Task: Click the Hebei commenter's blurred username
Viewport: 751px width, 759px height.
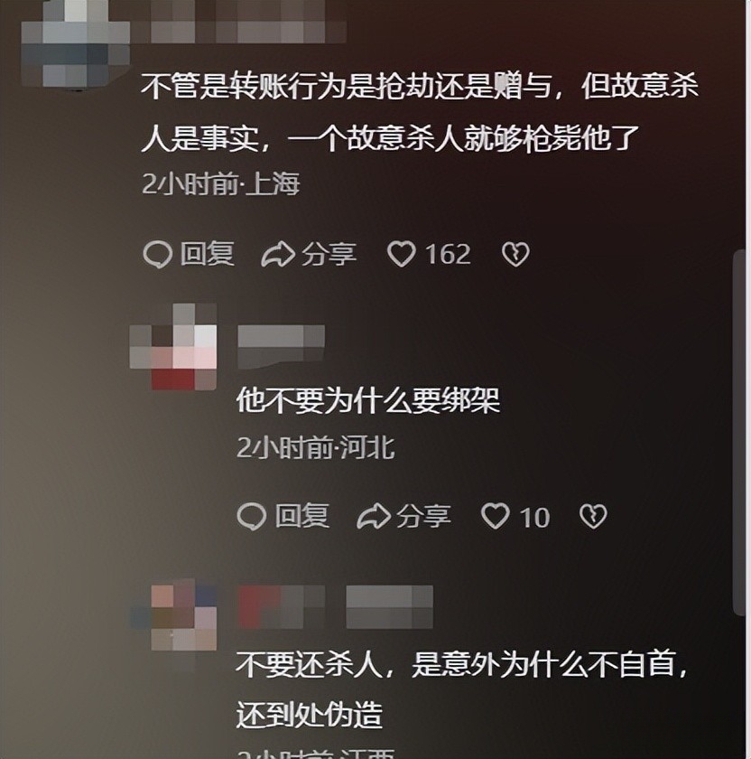Action: 281,347
